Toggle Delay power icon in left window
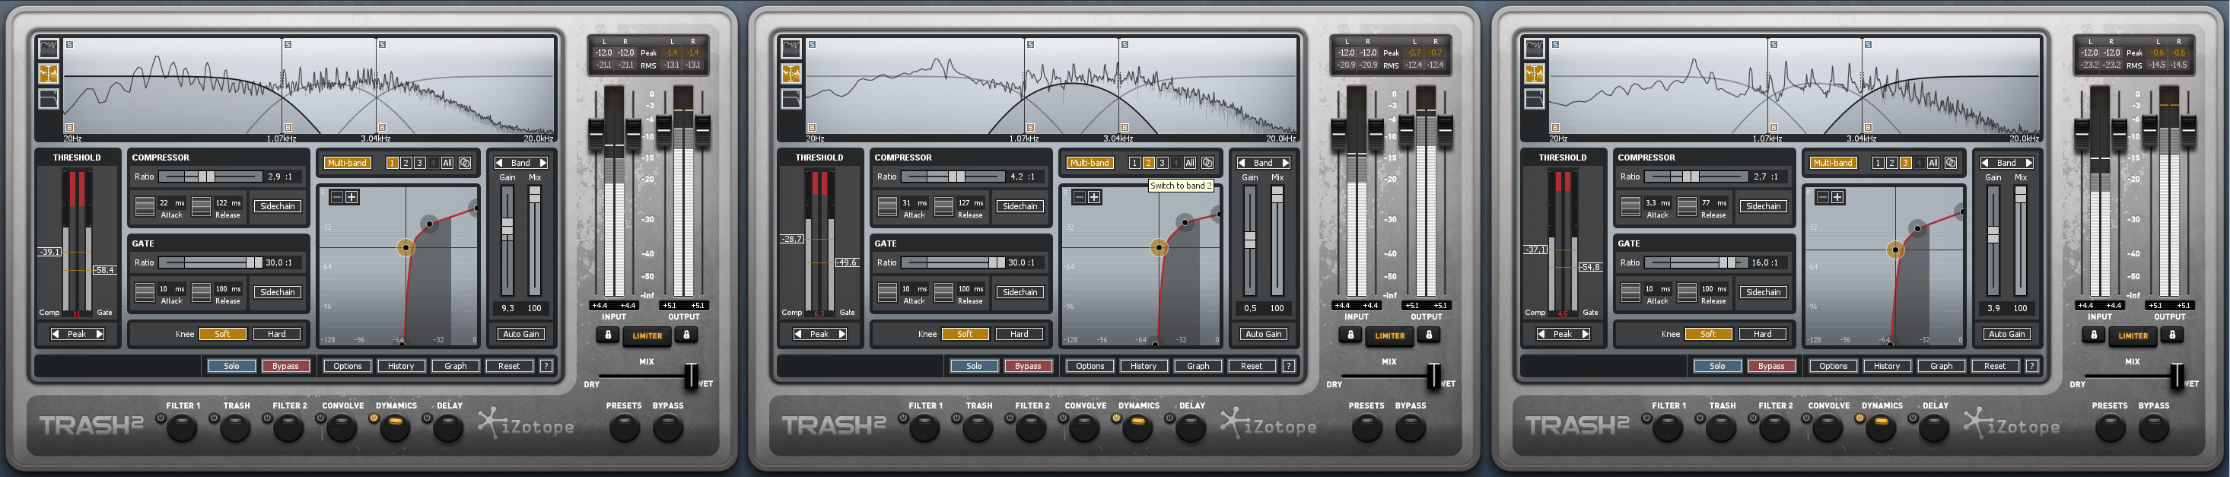2230x477 pixels. [427, 418]
